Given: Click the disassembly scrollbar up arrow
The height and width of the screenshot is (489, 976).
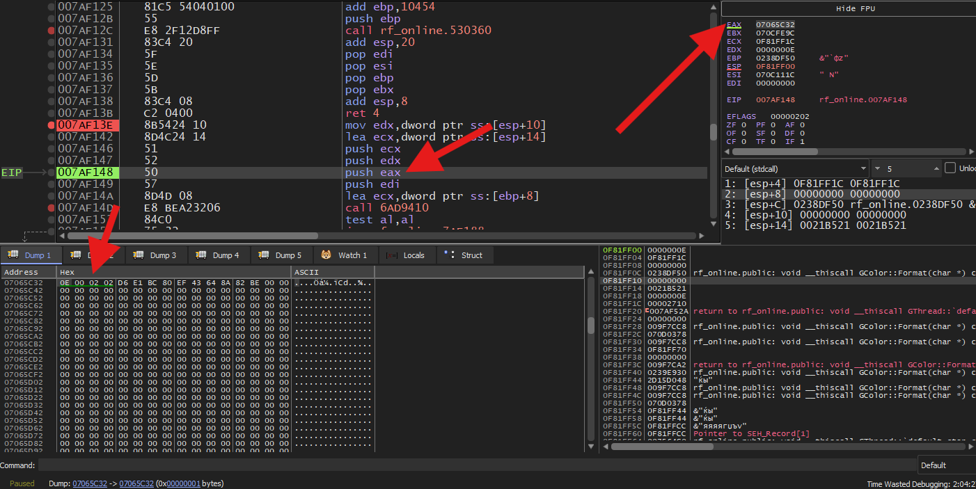Looking at the screenshot, I should 713,6.
